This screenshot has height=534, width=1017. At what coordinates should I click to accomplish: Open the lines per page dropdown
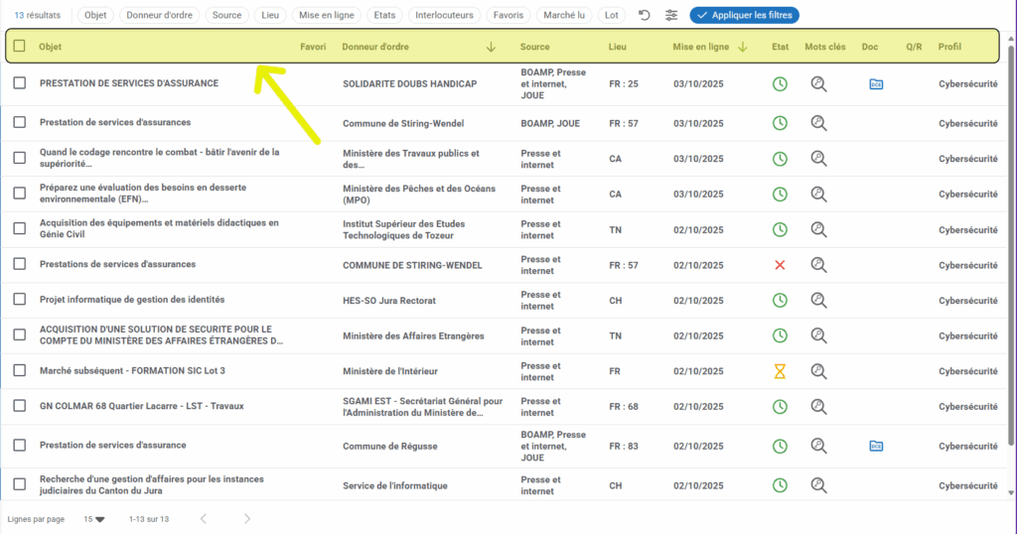point(94,519)
